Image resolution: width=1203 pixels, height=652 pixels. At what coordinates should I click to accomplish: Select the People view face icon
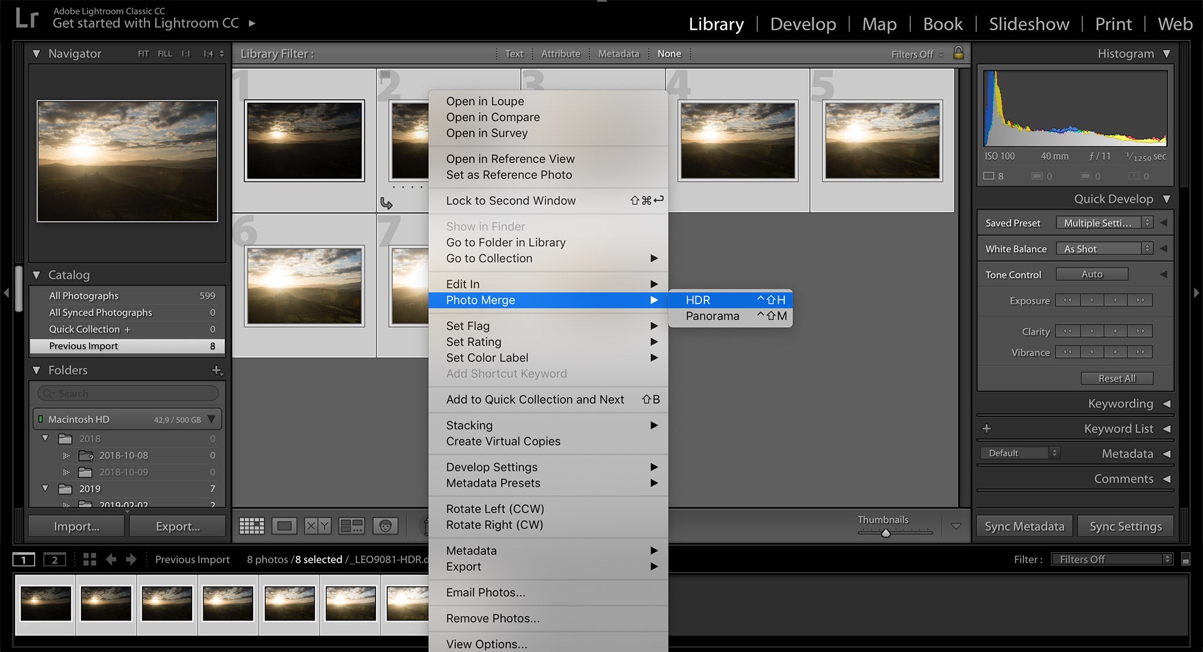tap(385, 526)
